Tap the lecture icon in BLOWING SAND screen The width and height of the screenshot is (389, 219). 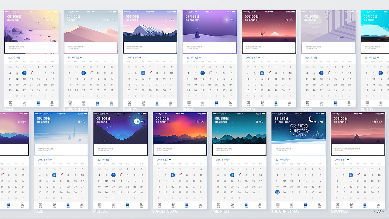[70, 103]
